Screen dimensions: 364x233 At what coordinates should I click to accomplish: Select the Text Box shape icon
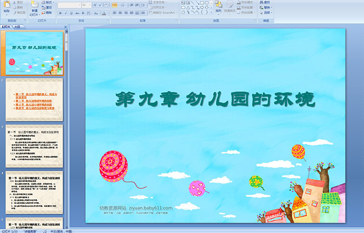(183, 3)
